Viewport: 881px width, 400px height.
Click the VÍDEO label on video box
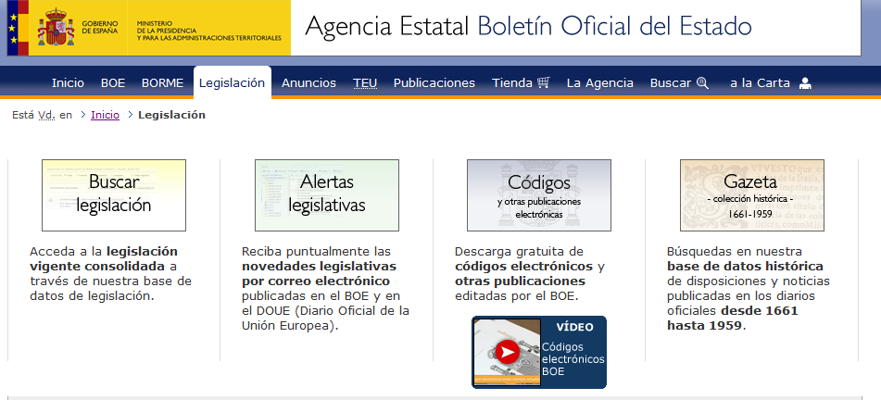tap(574, 327)
